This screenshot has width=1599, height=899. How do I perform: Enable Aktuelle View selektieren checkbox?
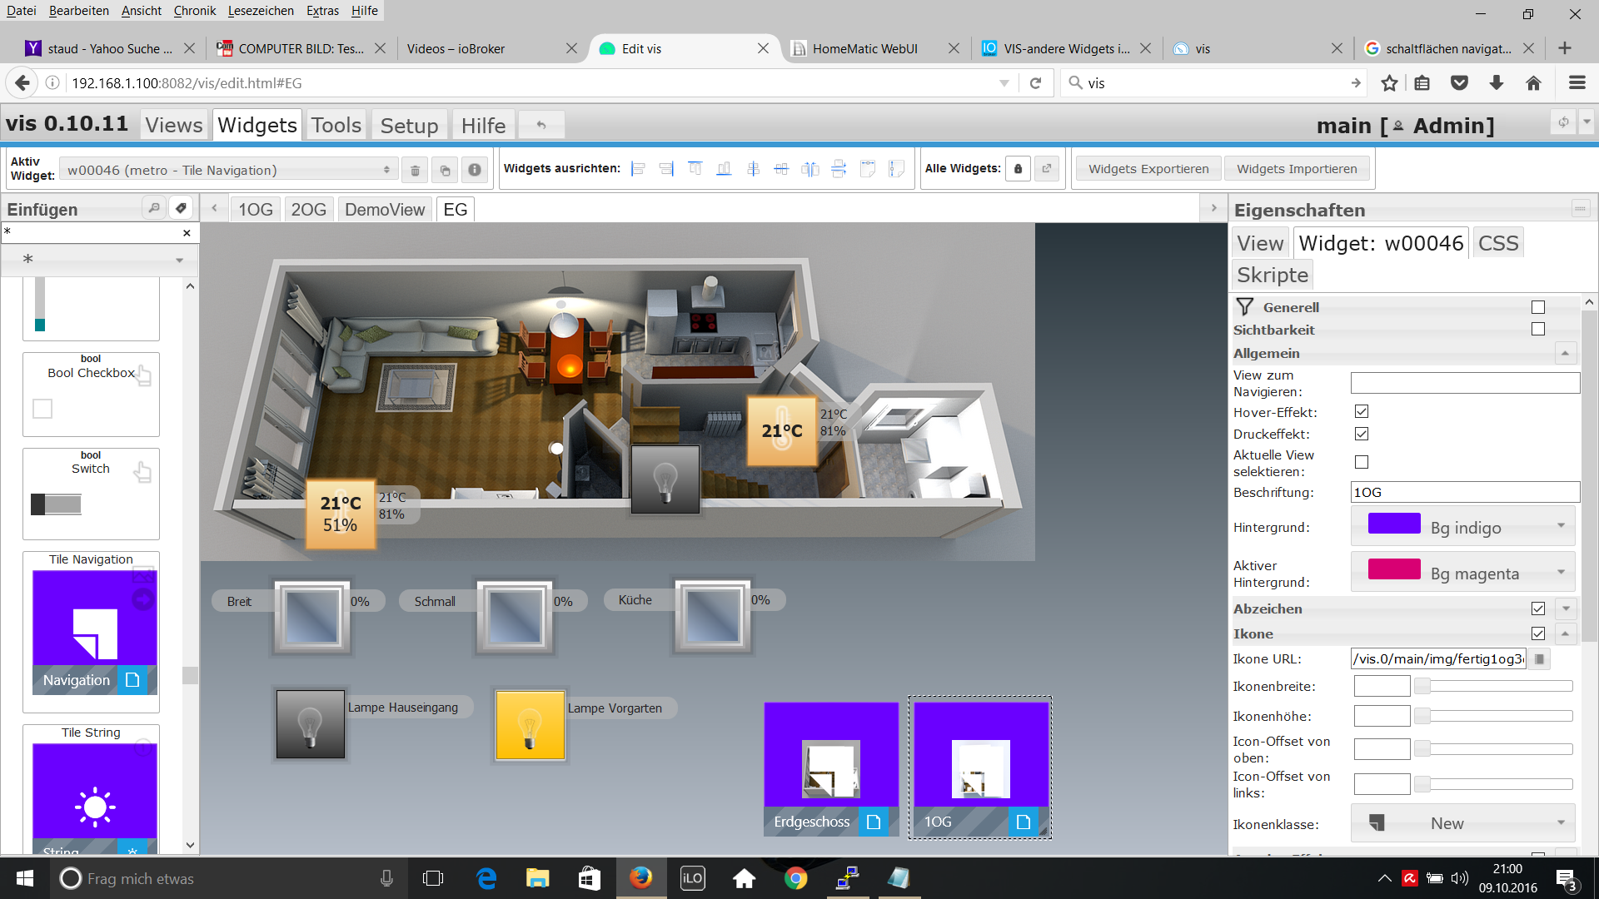click(x=1362, y=462)
